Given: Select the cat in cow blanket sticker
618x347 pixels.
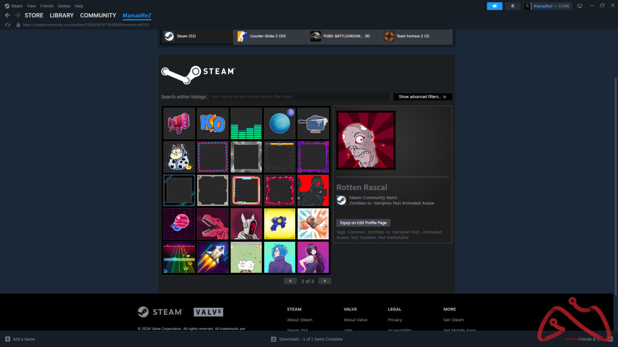Looking at the screenshot, I should pyautogui.click(x=179, y=157).
